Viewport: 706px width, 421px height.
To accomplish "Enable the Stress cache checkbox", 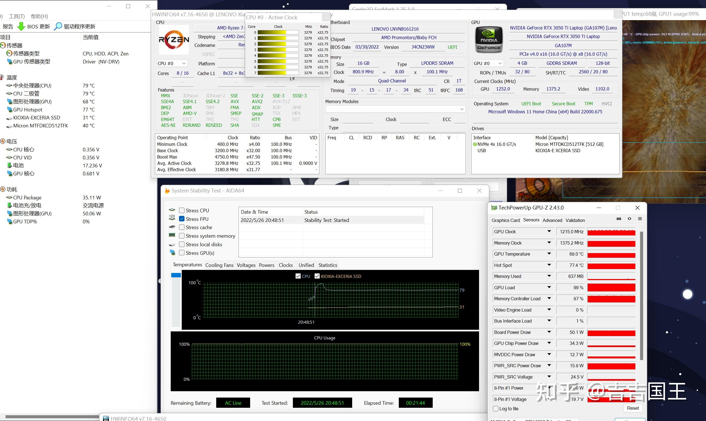I will click(x=182, y=227).
